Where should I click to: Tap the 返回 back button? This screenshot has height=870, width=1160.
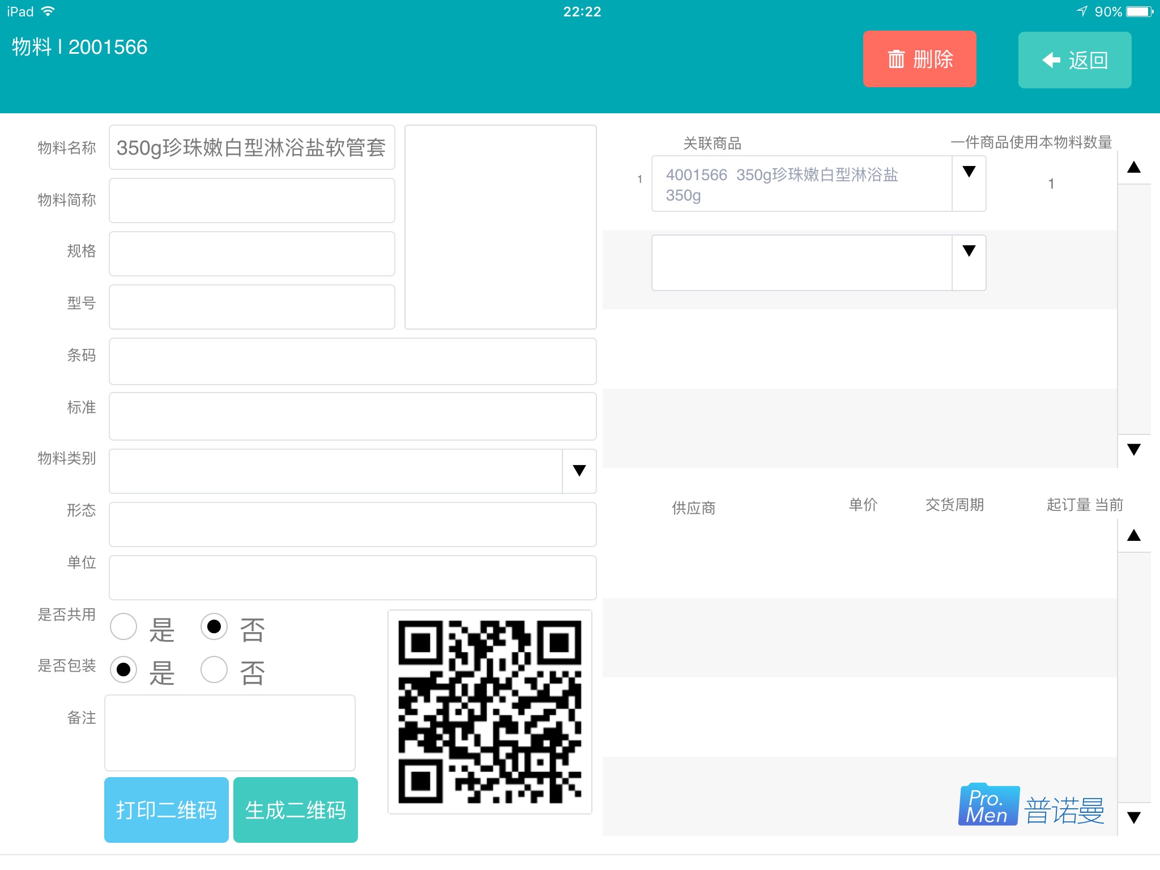coord(1074,59)
